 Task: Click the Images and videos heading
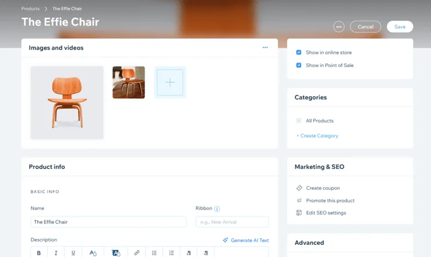pos(56,48)
